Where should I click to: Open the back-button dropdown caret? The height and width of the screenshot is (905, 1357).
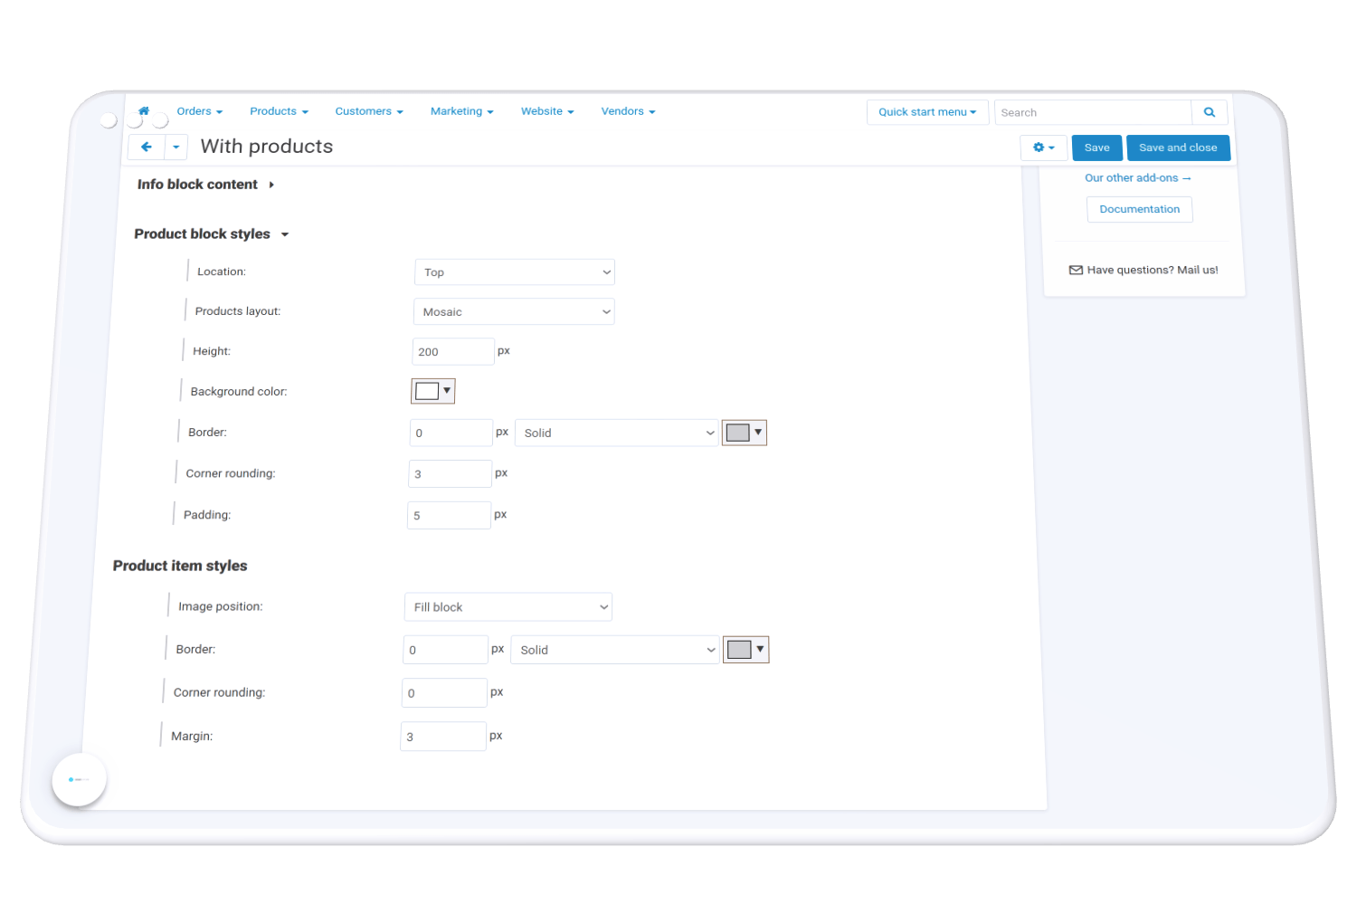[176, 147]
